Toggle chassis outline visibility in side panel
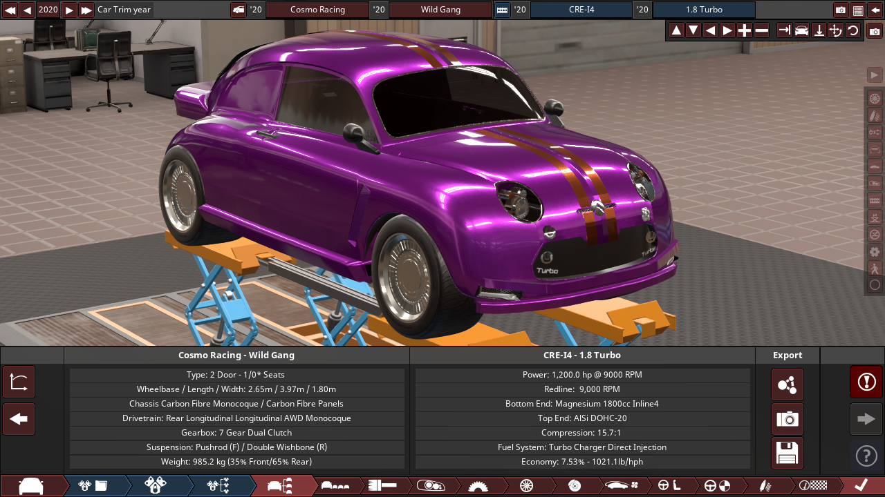 [x=875, y=149]
